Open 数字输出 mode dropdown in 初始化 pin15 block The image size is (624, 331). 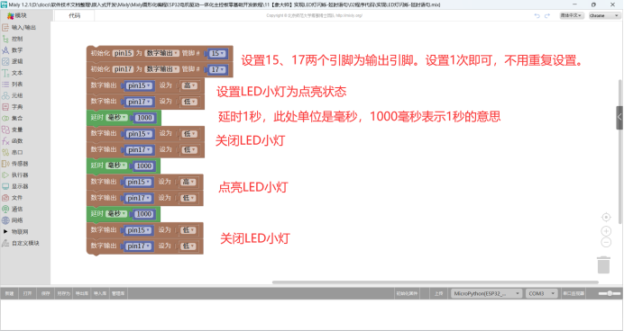pyautogui.click(x=162, y=53)
